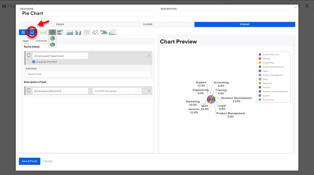Uncheck Group by this field
The image size is (314, 175).
tap(34, 62)
